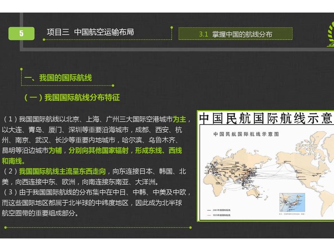
Task: Click the legend entry "1978年前国际航线"
Action: coord(218,215)
